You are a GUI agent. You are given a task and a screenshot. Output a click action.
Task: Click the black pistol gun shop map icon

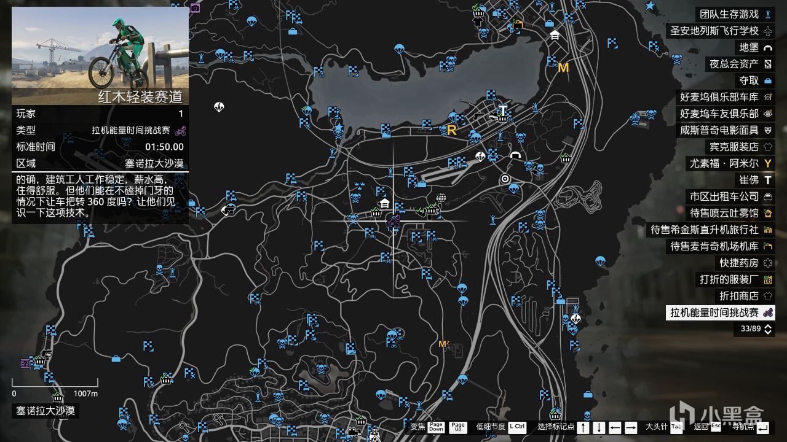click(x=480, y=115)
